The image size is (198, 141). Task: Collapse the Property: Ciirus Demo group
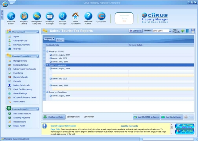pos(47,92)
